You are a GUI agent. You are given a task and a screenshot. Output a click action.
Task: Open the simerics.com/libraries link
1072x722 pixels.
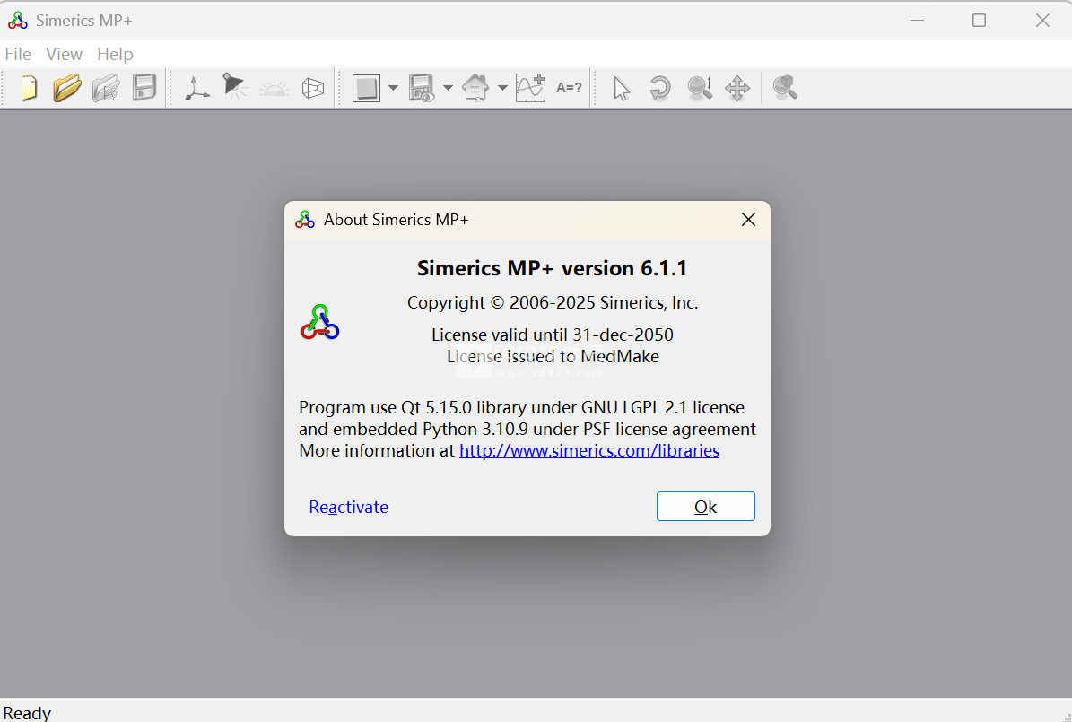(588, 451)
